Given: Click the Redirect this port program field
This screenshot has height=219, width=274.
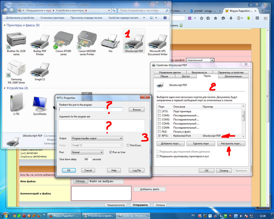Looking at the screenshot, I should (x=91, y=109).
